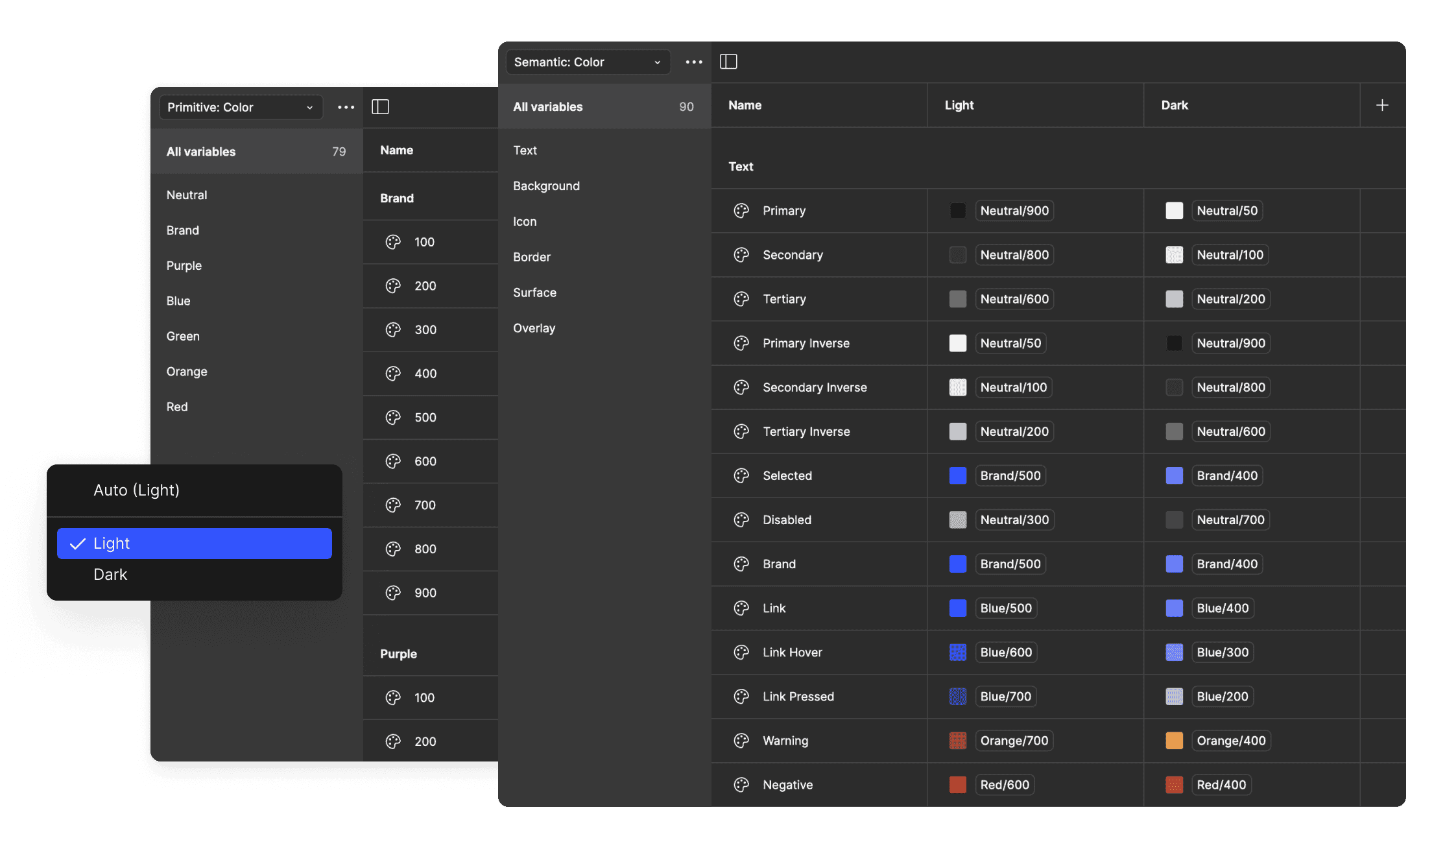Viewport: 1445px width, 851px height.
Task: Click the Brand/400 alias for Selected dark
Action: pyautogui.click(x=1226, y=475)
